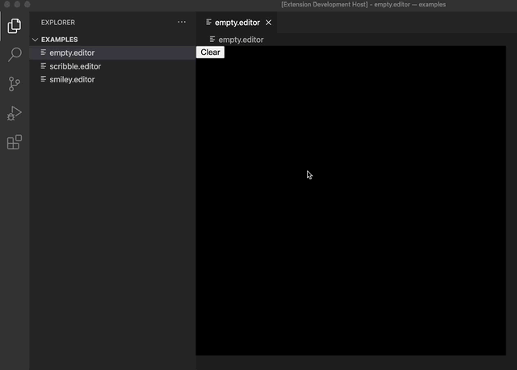
Task: Open the Run and Debug view
Action: [x=15, y=113]
